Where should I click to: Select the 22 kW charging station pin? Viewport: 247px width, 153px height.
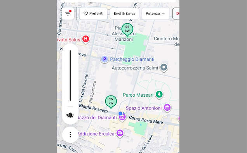click(127, 30)
